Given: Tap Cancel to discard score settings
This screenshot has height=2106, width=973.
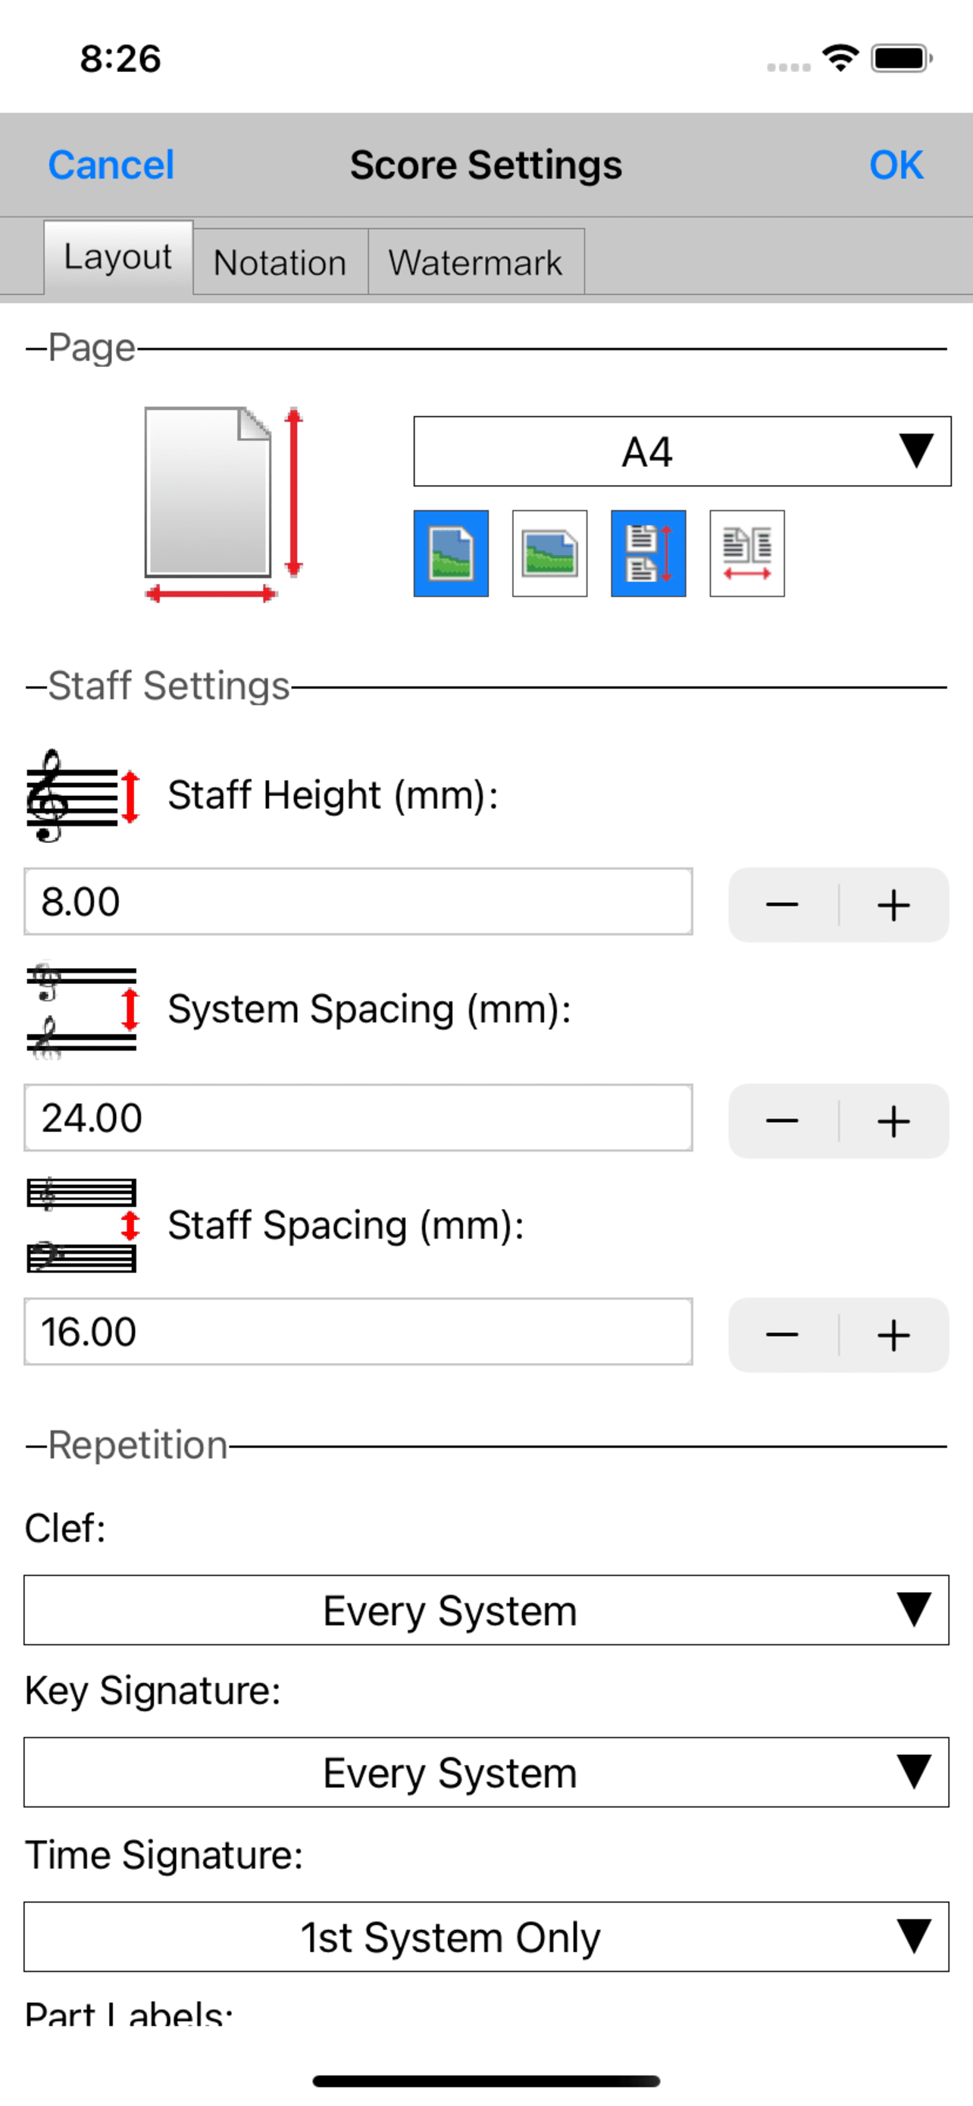Looking at the screenshot, I should click(x=111, y=165).
